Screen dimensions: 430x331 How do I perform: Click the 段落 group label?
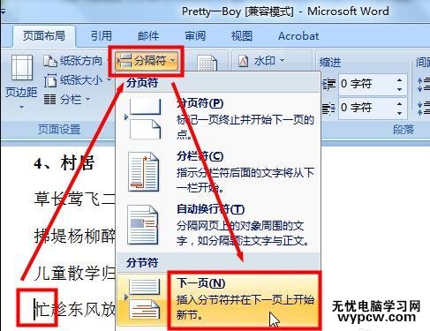click(x=404, y=130)
